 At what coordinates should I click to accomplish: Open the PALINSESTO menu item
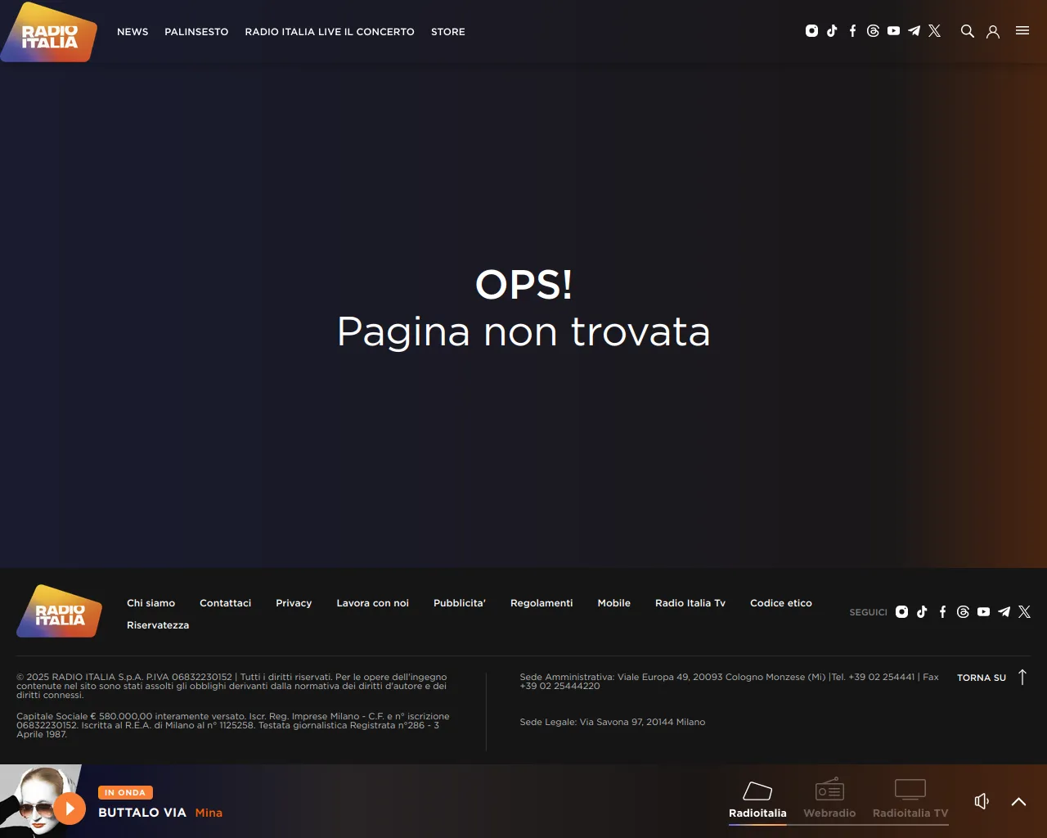[196, 32]
